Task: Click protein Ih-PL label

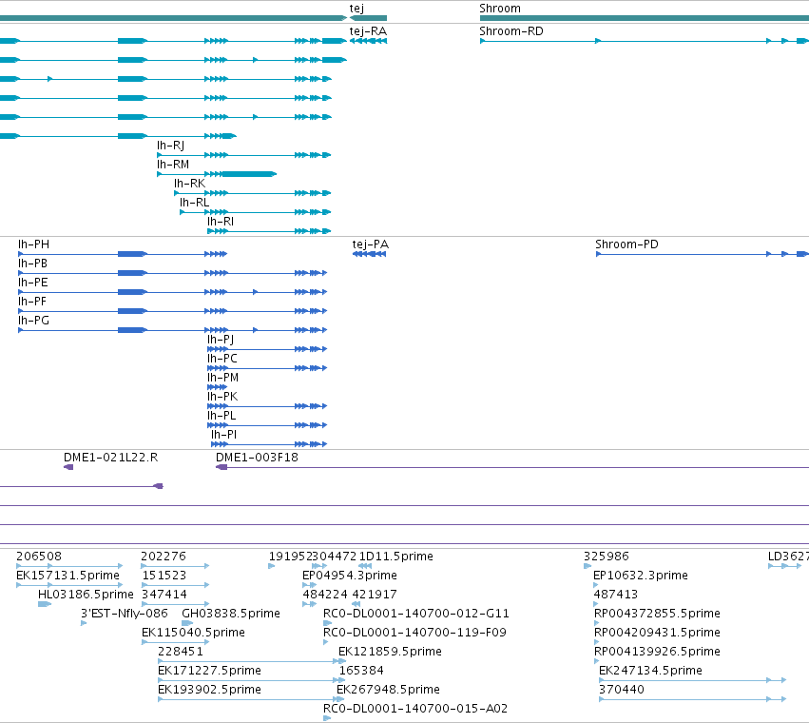Action: click(x=222, y=416)
